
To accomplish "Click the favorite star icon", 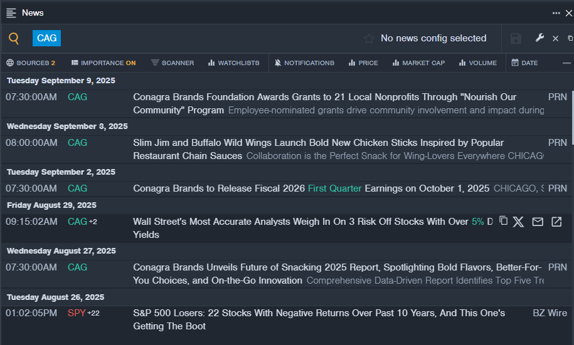I will (x=369, y=38).
